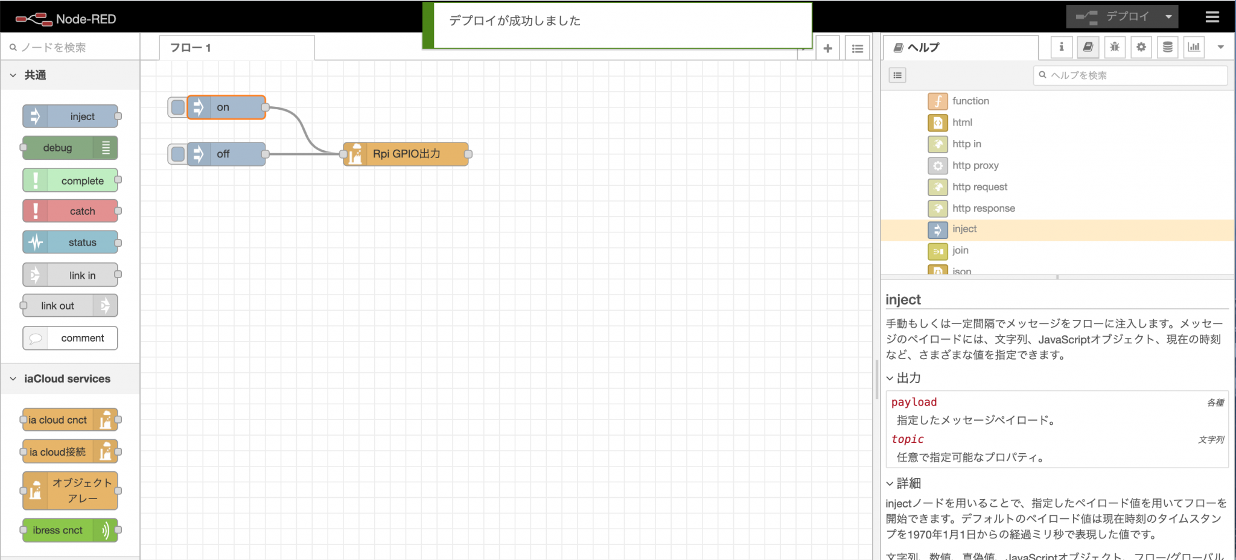The height and width of the screenshot is (560, 1236).
Task: Open the help topics list icon
Action: pyautogui.click(x=897, y=75)
